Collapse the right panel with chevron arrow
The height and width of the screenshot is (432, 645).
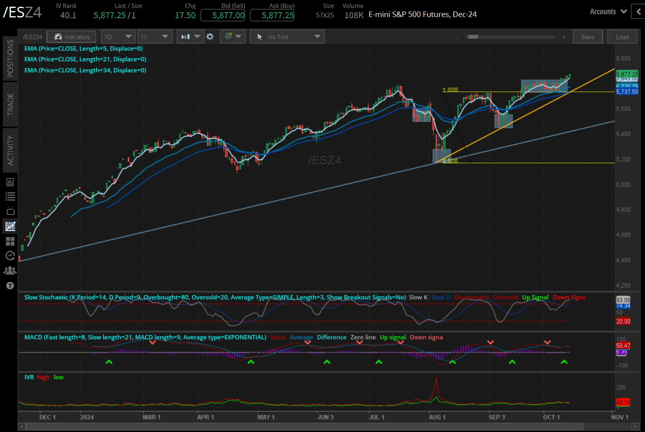click(638, 11)
